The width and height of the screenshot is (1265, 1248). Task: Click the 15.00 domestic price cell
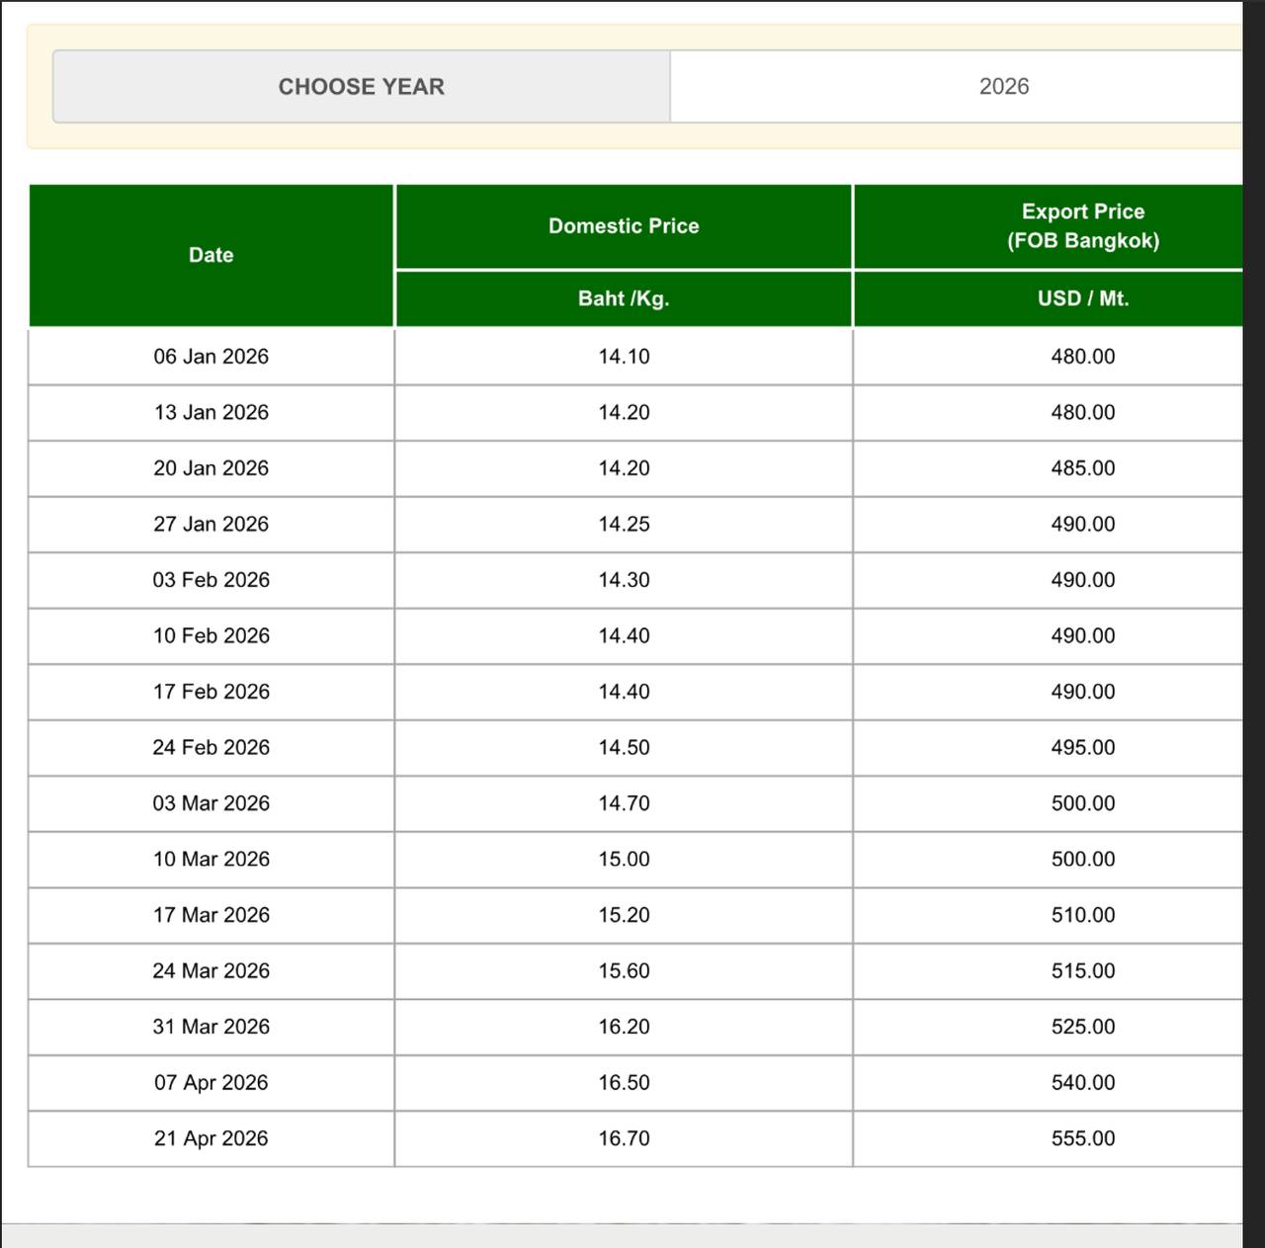pyautogui.click(x=624, y=860)
